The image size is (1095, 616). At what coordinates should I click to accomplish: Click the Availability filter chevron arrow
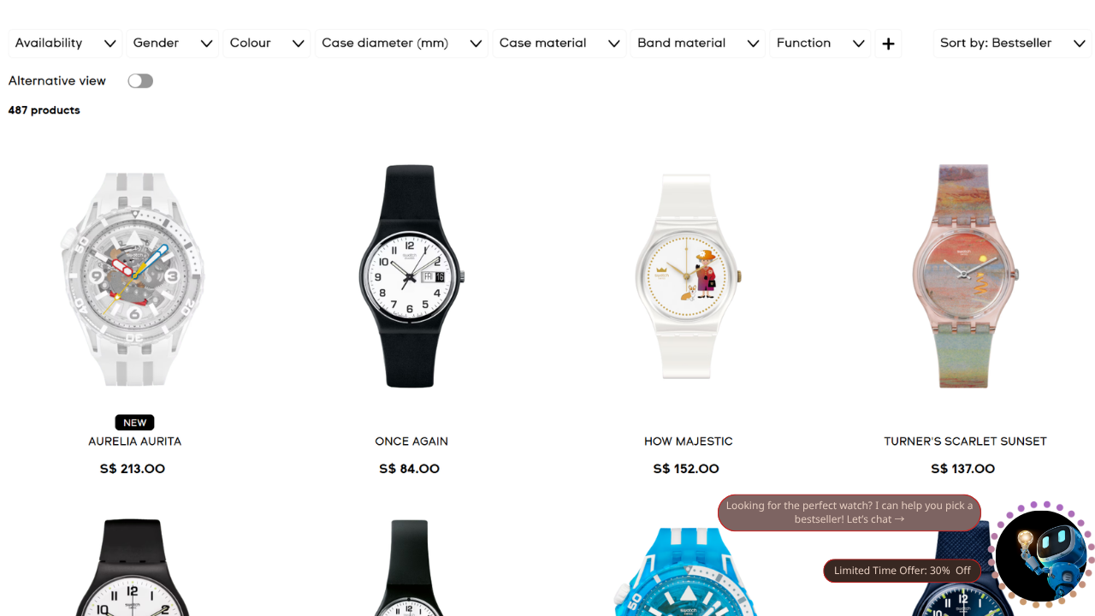tap(110, 44)
